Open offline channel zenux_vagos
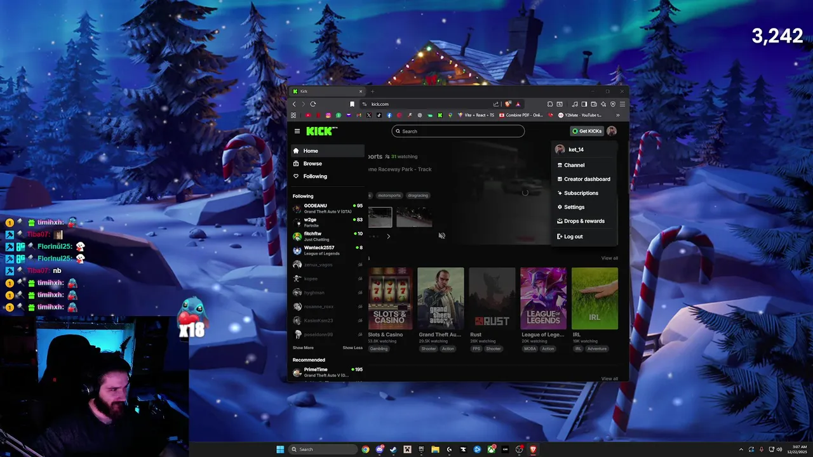This screenshot has width=813, height=457. tap(327, 265)
